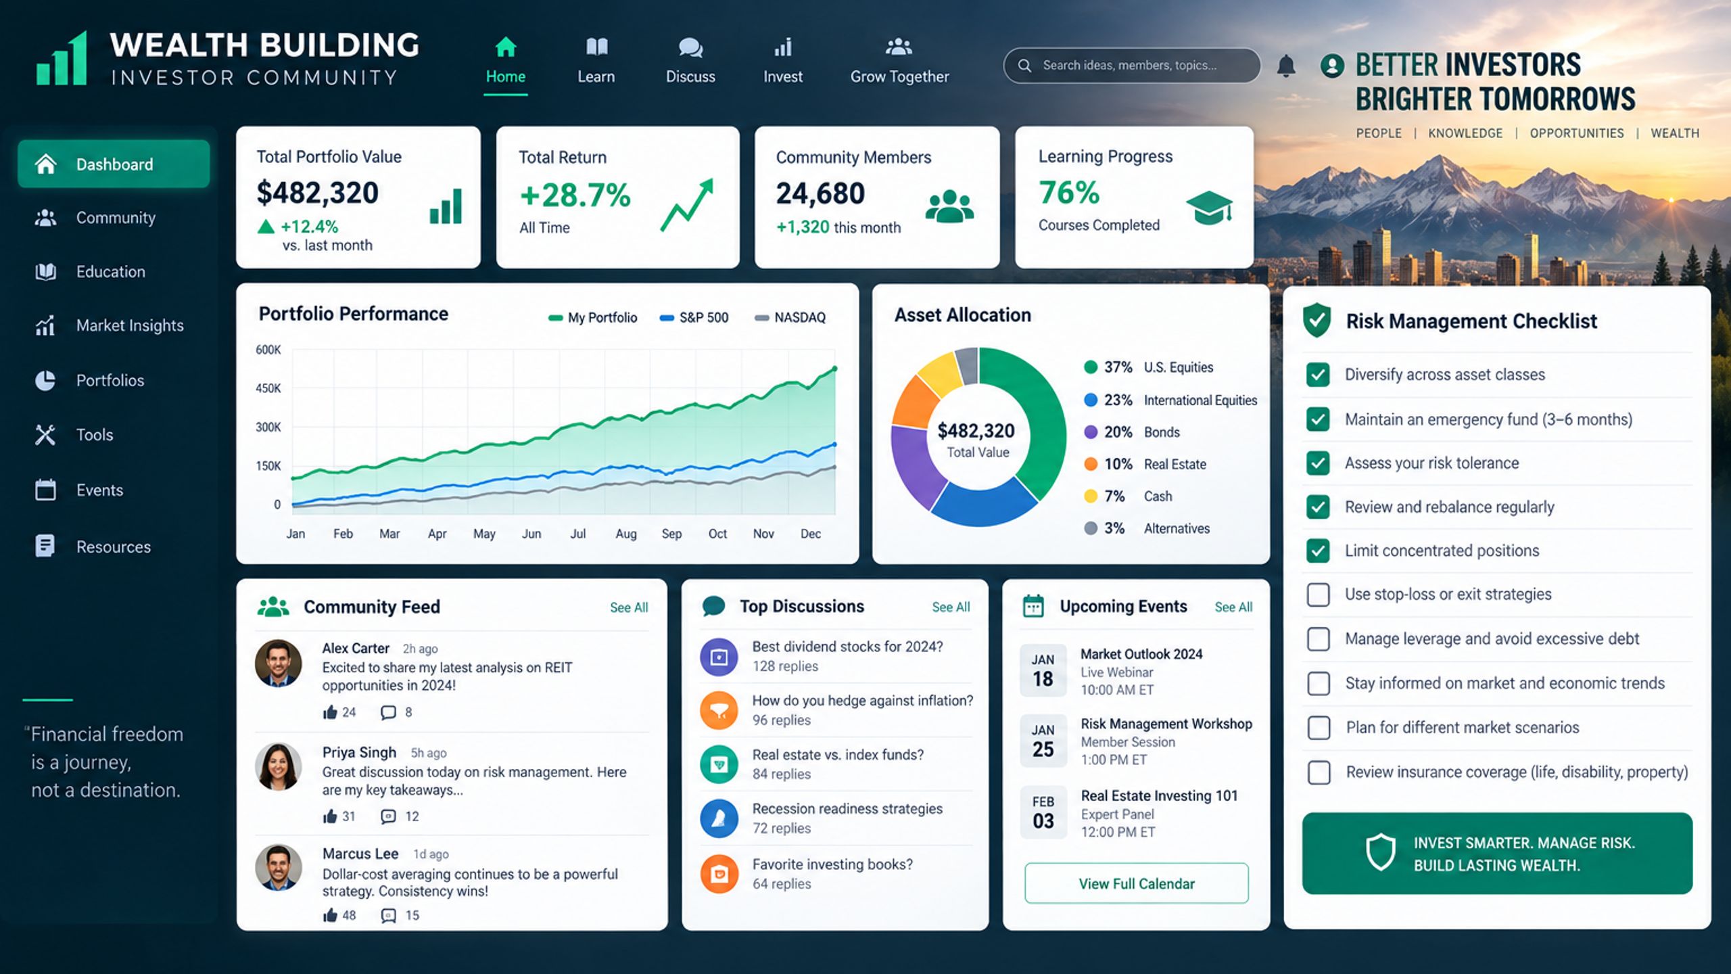Click the search ideas input field
The height and width of the screenshot is (974, 1731).
pyautogui.click(x=1132, y=66)
